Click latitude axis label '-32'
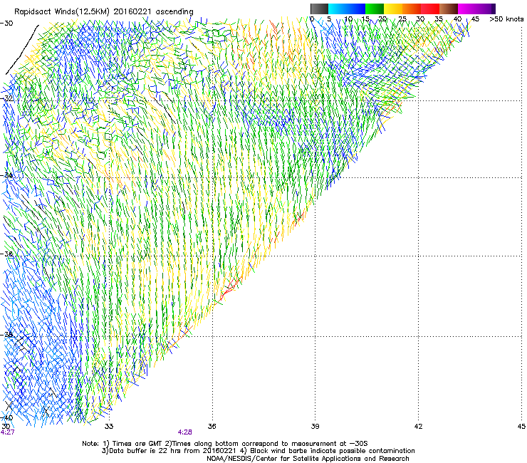This screenshot has width=527, height=463. pyautogui.click(x=6, y=98)
